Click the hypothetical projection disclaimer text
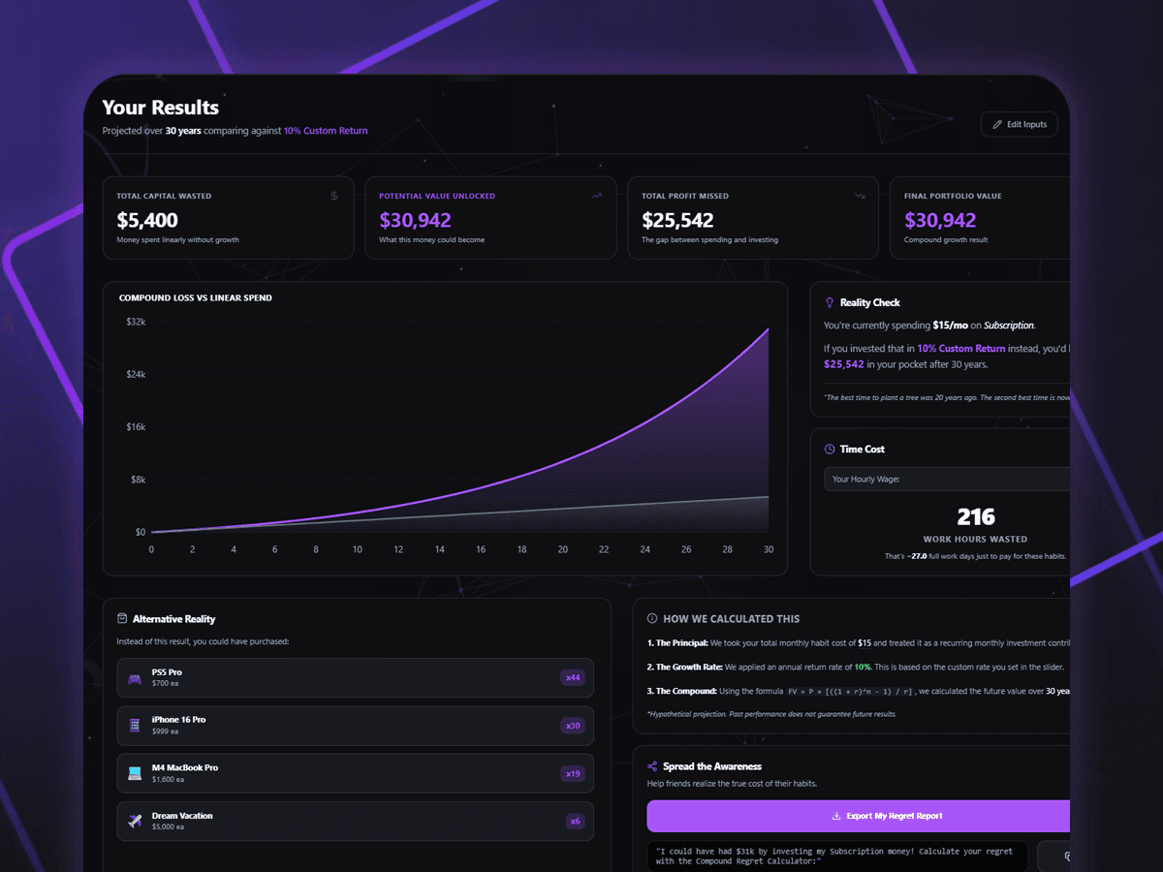The height and width of the screenshot is (872, 1163). [x=771, y=714]
